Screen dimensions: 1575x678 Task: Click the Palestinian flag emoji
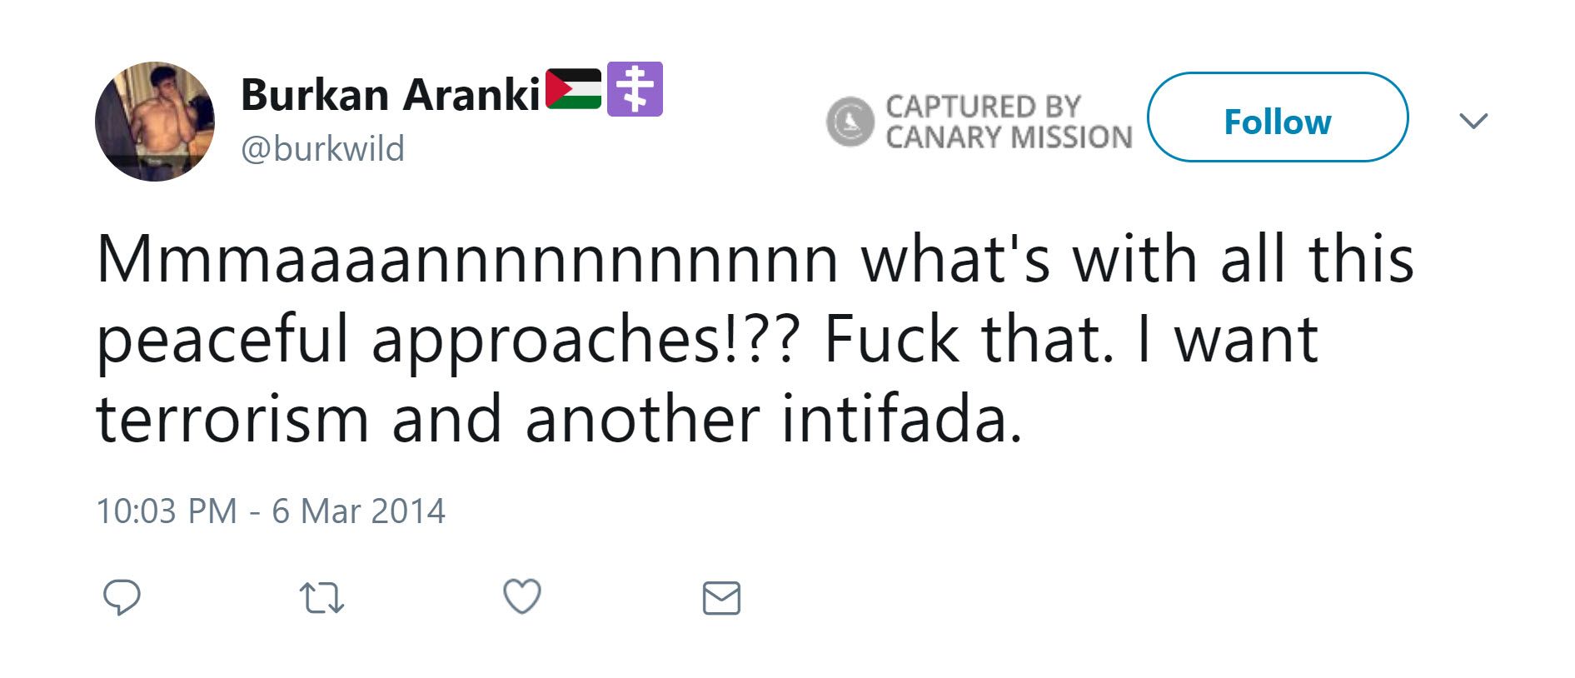coord(574,89)
